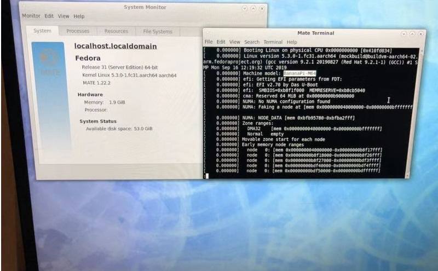This screenshot has height=271, width=438.
Task: Open the Help menu in Mate Terminal
Action: pos(292,42)
